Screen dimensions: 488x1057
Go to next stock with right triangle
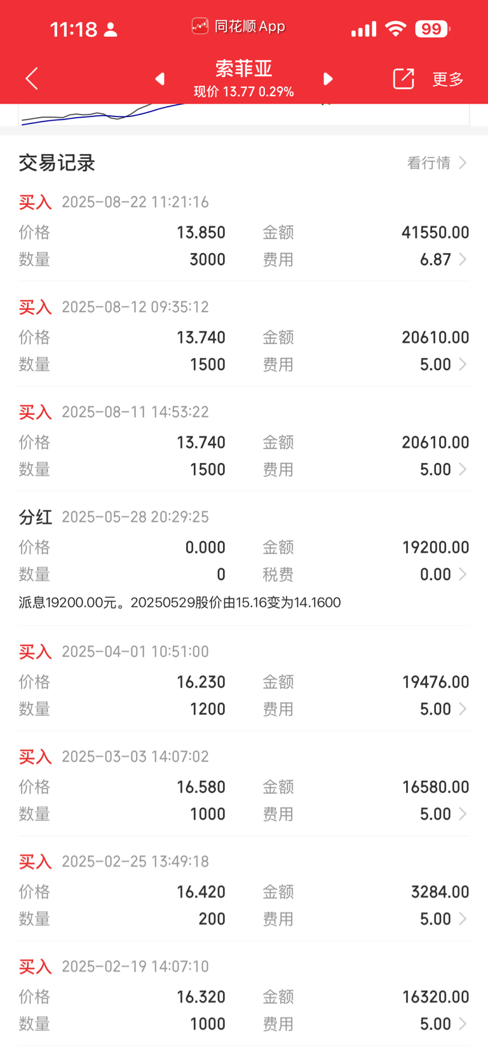[328, 79]
